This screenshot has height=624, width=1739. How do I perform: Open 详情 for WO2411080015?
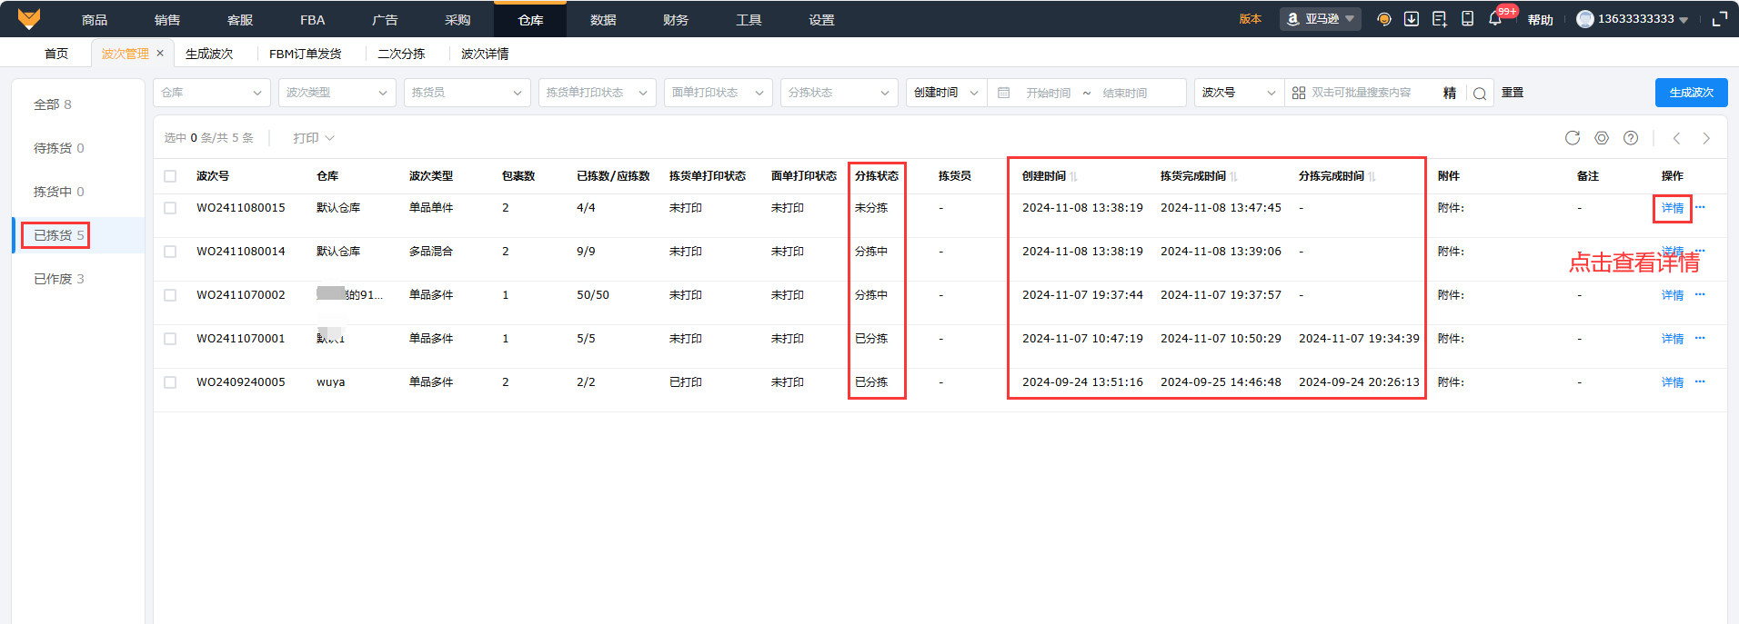coord(1673,208)
